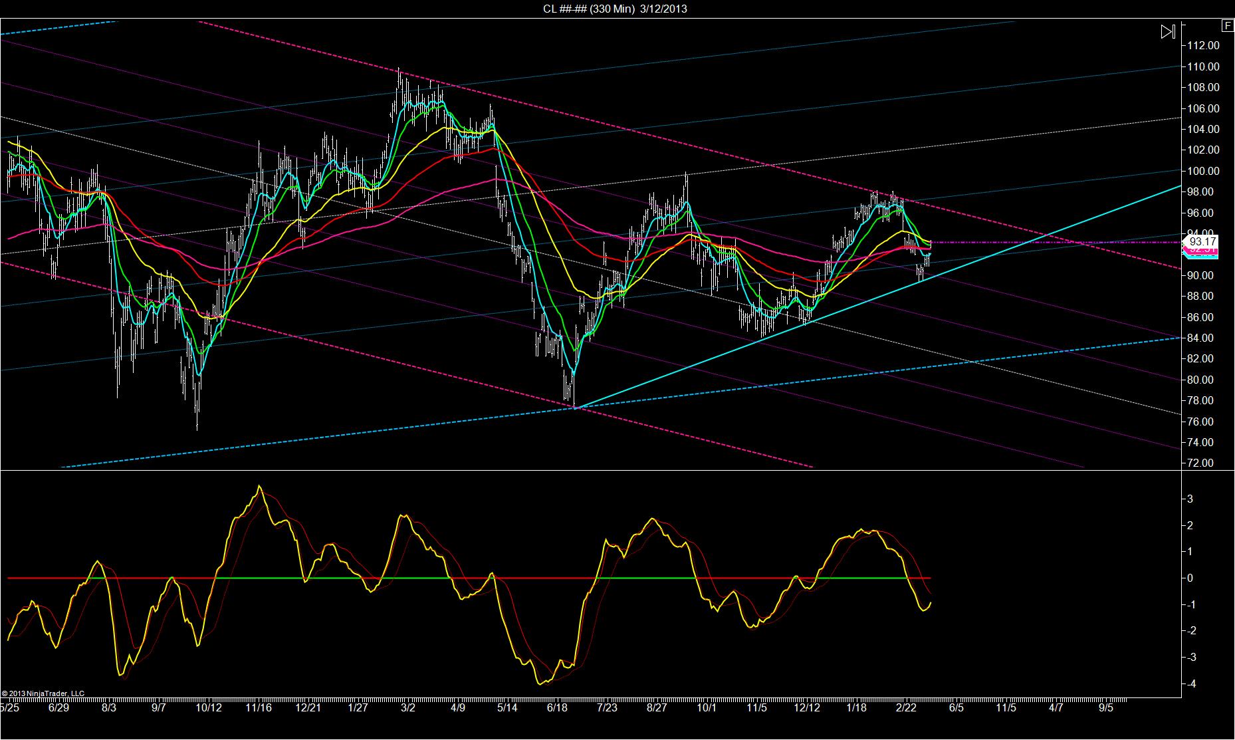Click the 11/16 date on time axis
1235x740 pixels.
pyautogui.click(x=258, y=707)
